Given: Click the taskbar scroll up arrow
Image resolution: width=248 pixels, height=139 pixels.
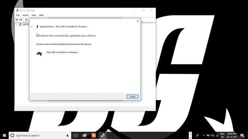Looking at the screenshot, I should pyautogui.click(x=190, y=134).
